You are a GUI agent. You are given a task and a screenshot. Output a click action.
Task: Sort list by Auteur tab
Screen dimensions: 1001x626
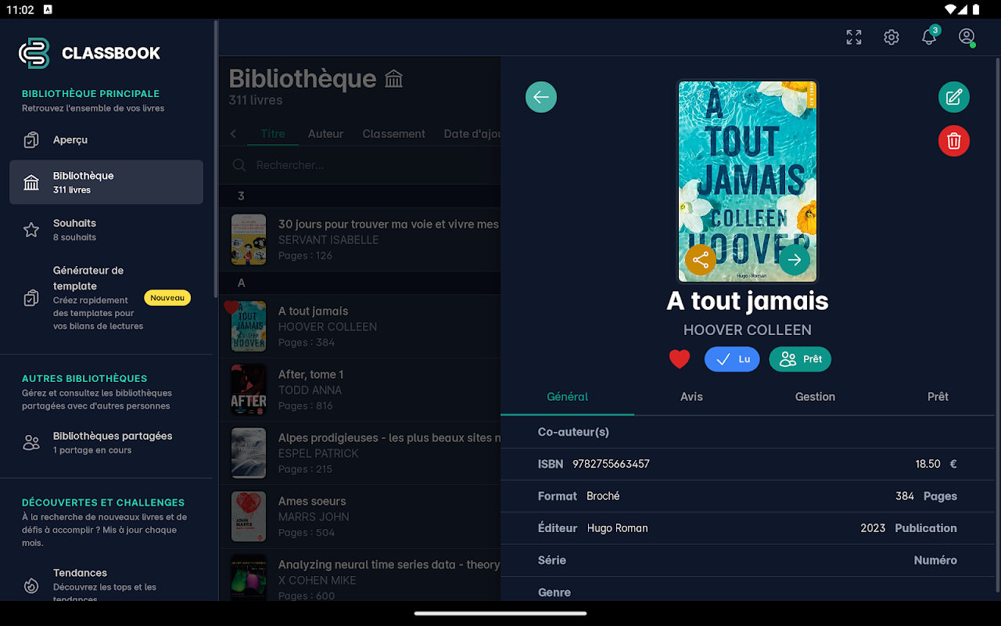[325, 134]
